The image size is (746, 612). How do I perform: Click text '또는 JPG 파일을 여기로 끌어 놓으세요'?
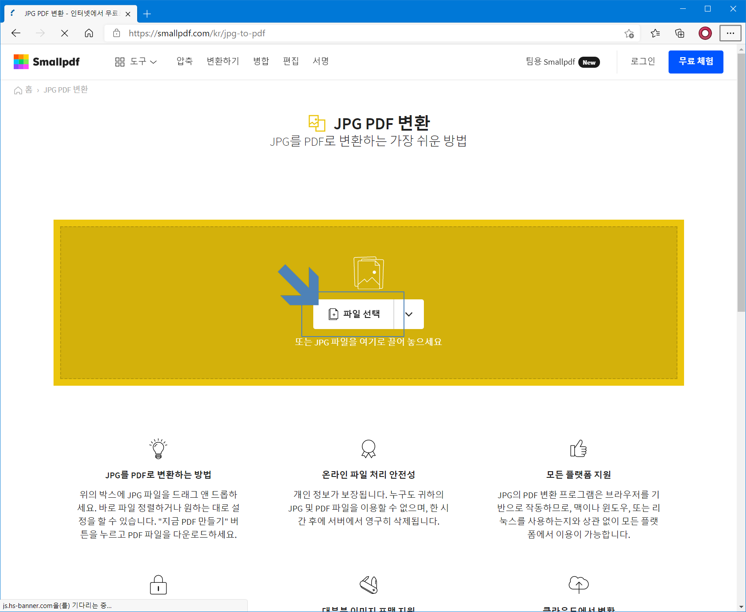(369, 342)
